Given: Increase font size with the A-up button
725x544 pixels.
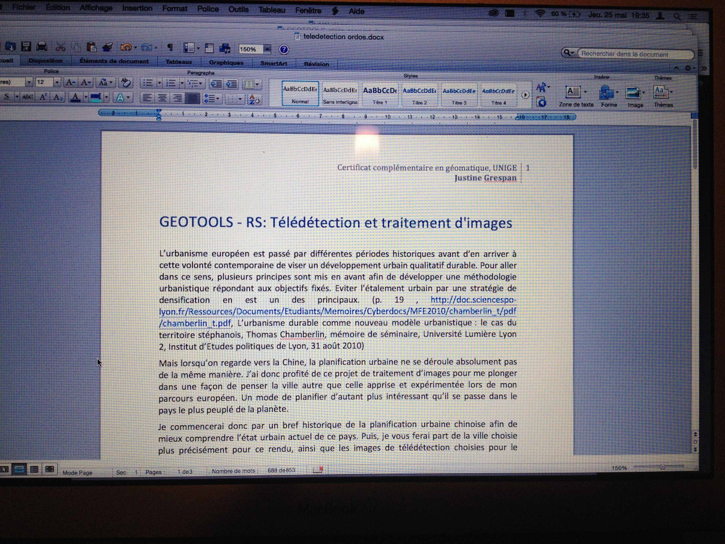Looking at the screenshot, I should (70, 82).
